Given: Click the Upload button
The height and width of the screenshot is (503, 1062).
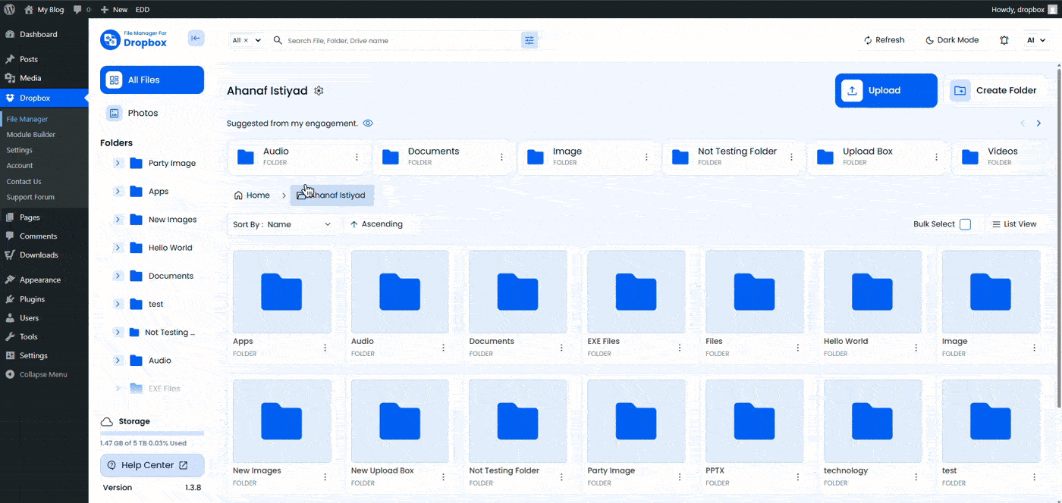Looking at the screenshot, I should (x=885, y=90).
